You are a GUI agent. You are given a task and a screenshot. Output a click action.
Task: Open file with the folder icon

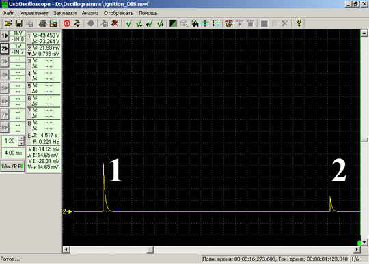point(8,23)
